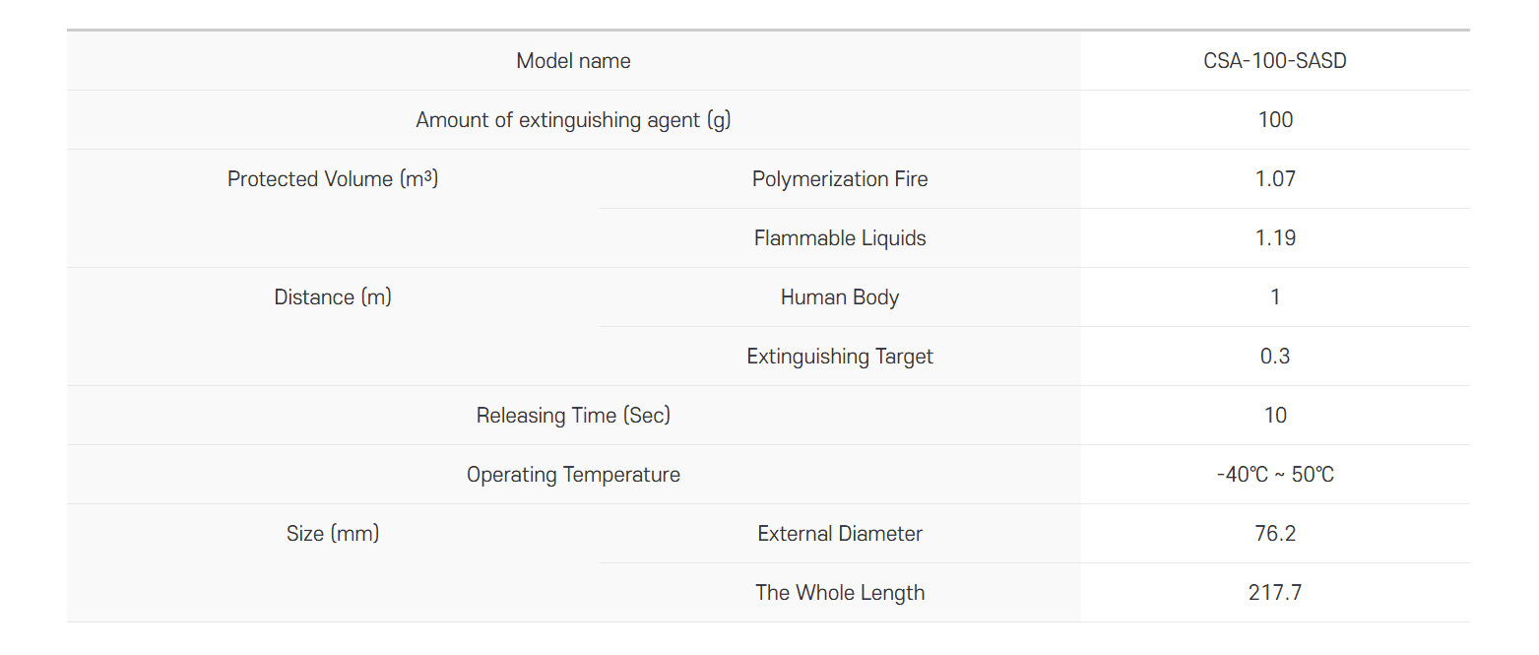Click the External Diameter label

tap(839, 534)
